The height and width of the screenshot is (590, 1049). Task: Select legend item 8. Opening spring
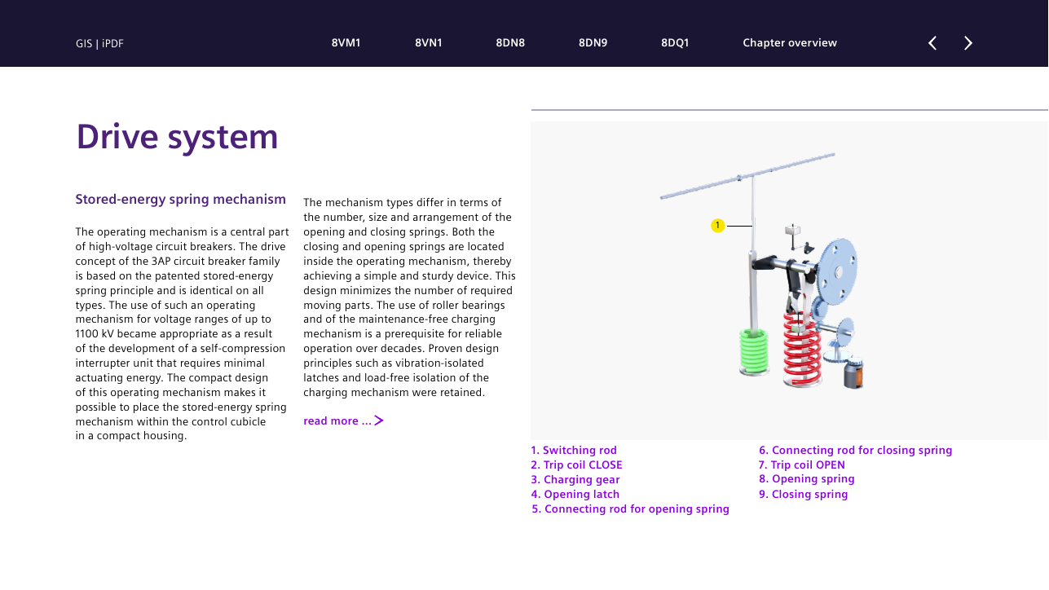(x=807, y=479)
